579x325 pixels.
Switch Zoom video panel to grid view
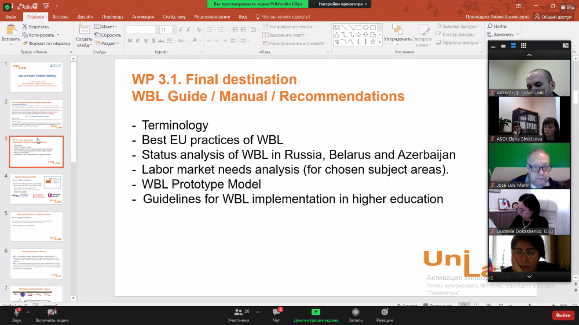pyautogui.click(x=523, y=46)
